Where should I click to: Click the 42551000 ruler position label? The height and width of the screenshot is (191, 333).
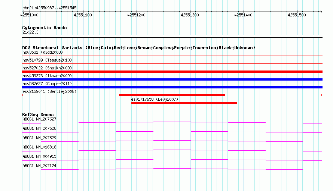click(x=29, y=15)
